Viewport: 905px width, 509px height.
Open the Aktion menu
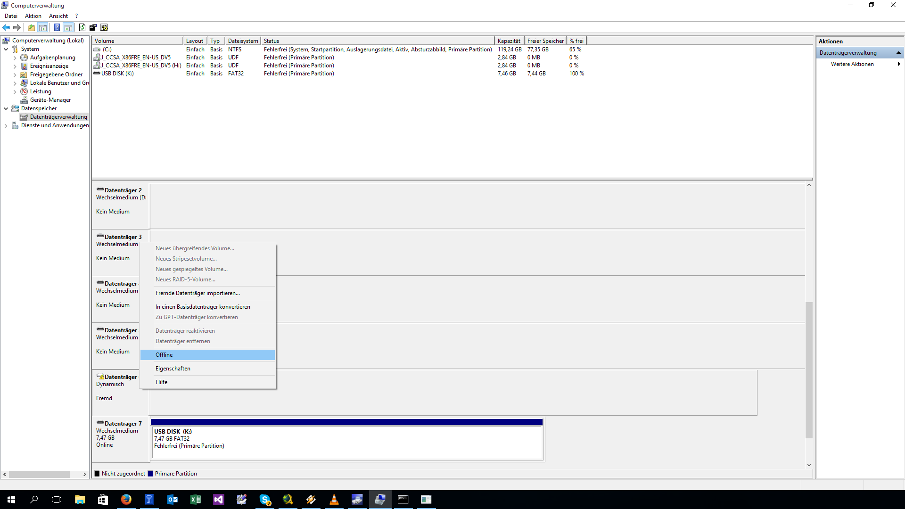tap(33, 16)
